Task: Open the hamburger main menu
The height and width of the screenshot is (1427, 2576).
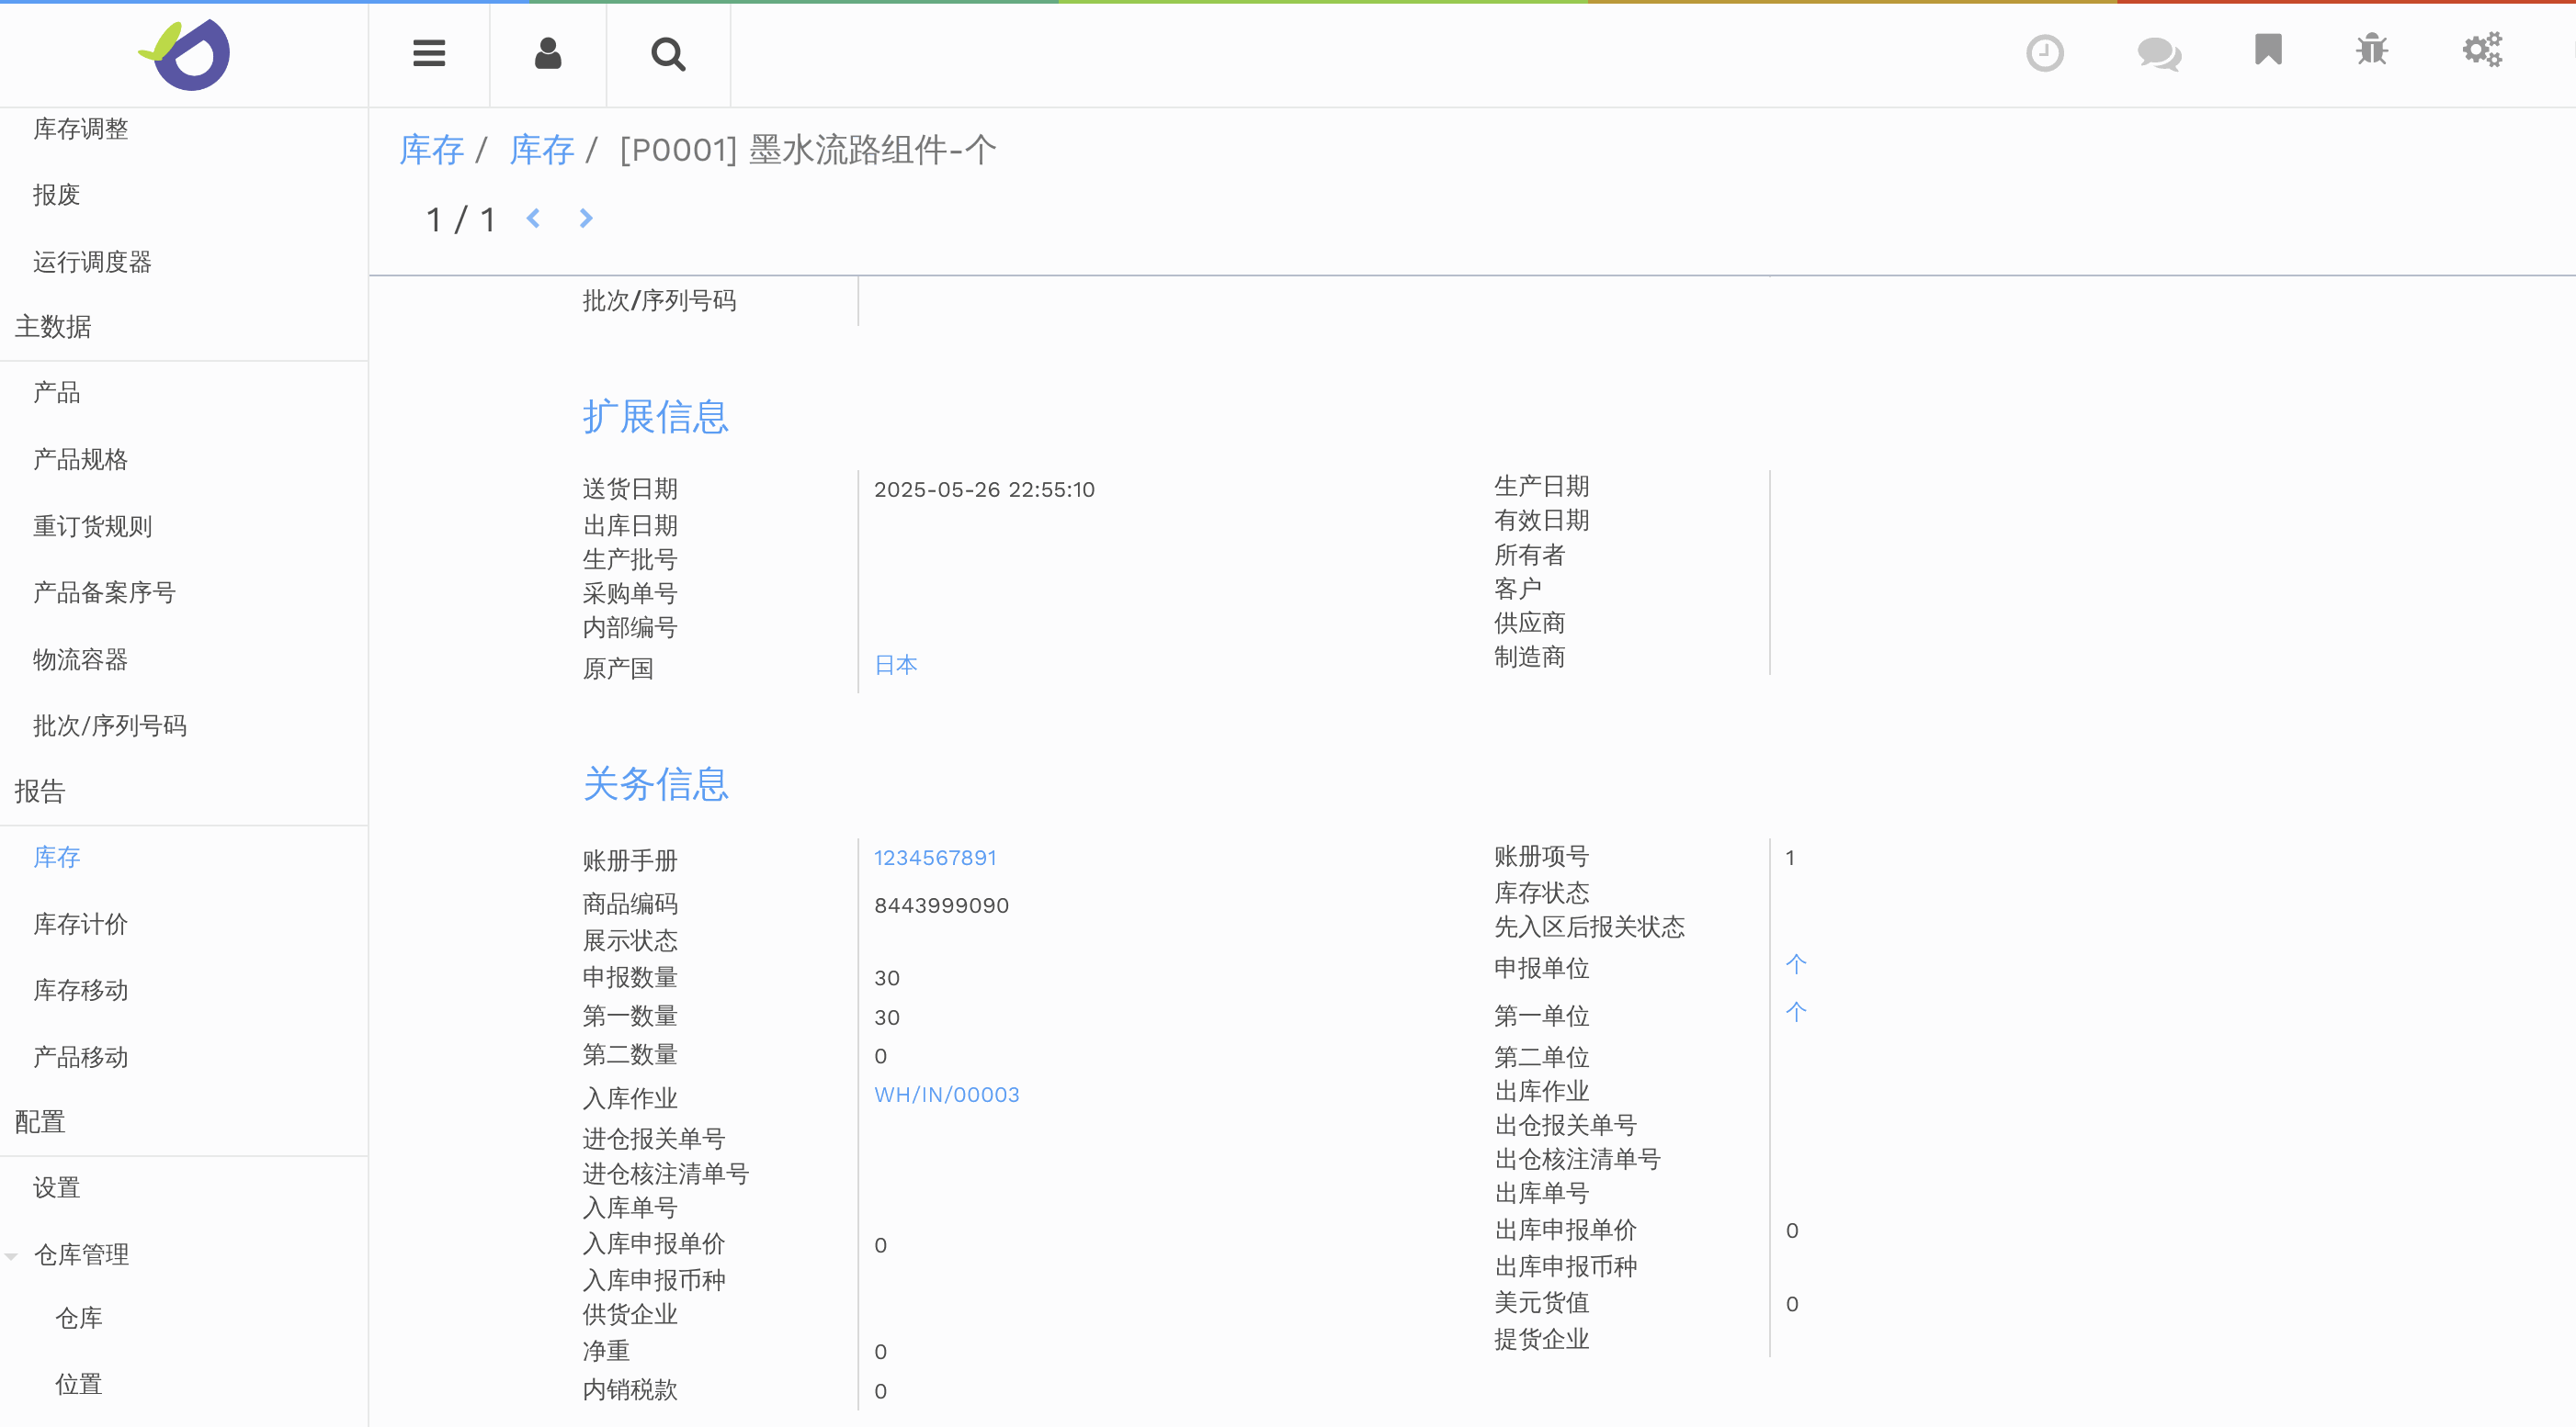Action: [x=428, y=54]
